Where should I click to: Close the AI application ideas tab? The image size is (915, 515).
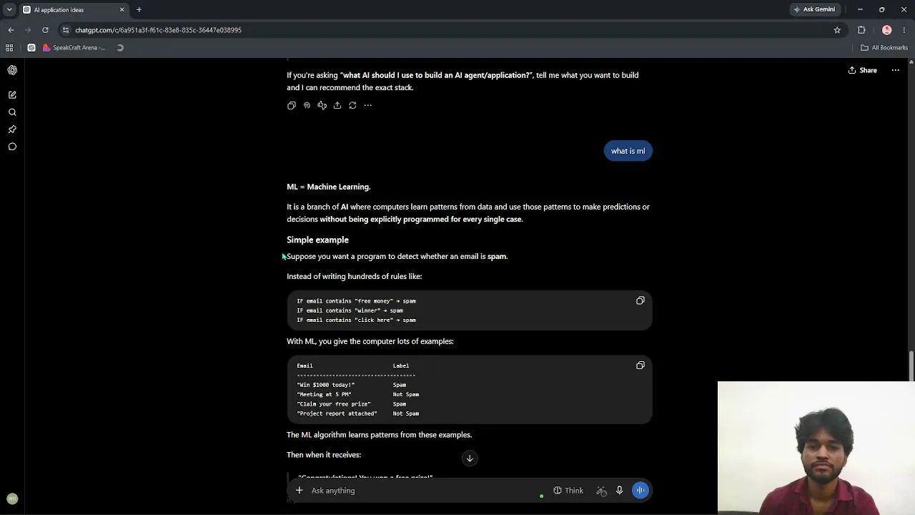click(x=122, y=10)
